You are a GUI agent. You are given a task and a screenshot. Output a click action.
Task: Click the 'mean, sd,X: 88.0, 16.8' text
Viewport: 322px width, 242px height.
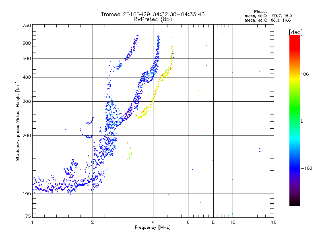point(268,20)
